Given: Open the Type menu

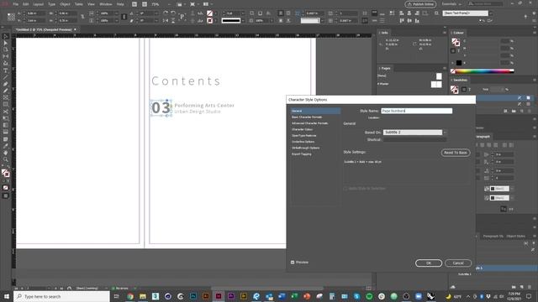Looking at the screenshot, I should click(x=51, y=4).
